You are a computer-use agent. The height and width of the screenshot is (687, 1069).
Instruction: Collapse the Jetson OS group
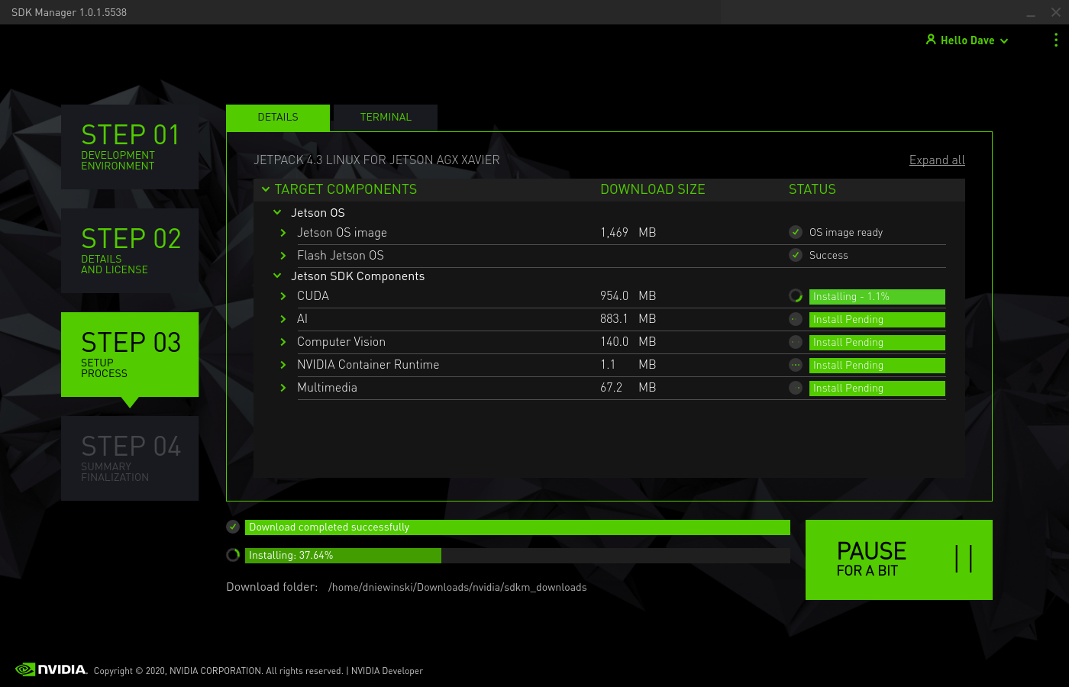point(277,212)
